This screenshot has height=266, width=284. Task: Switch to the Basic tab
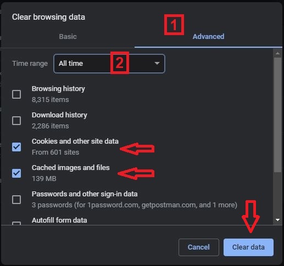[68, 37]
